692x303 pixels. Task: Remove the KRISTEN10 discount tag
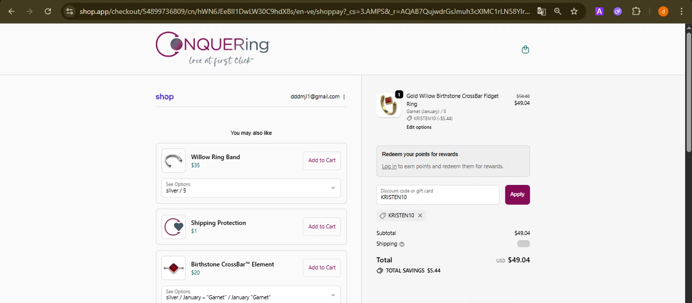[420, 216]
